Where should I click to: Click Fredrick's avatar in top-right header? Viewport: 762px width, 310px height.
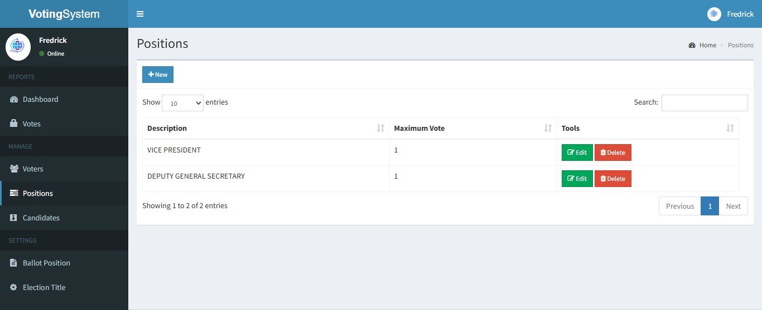(x=714, y=14)
